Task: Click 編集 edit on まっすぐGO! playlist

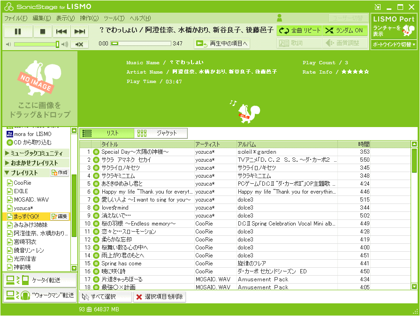Action: click(x=60, y=217)
